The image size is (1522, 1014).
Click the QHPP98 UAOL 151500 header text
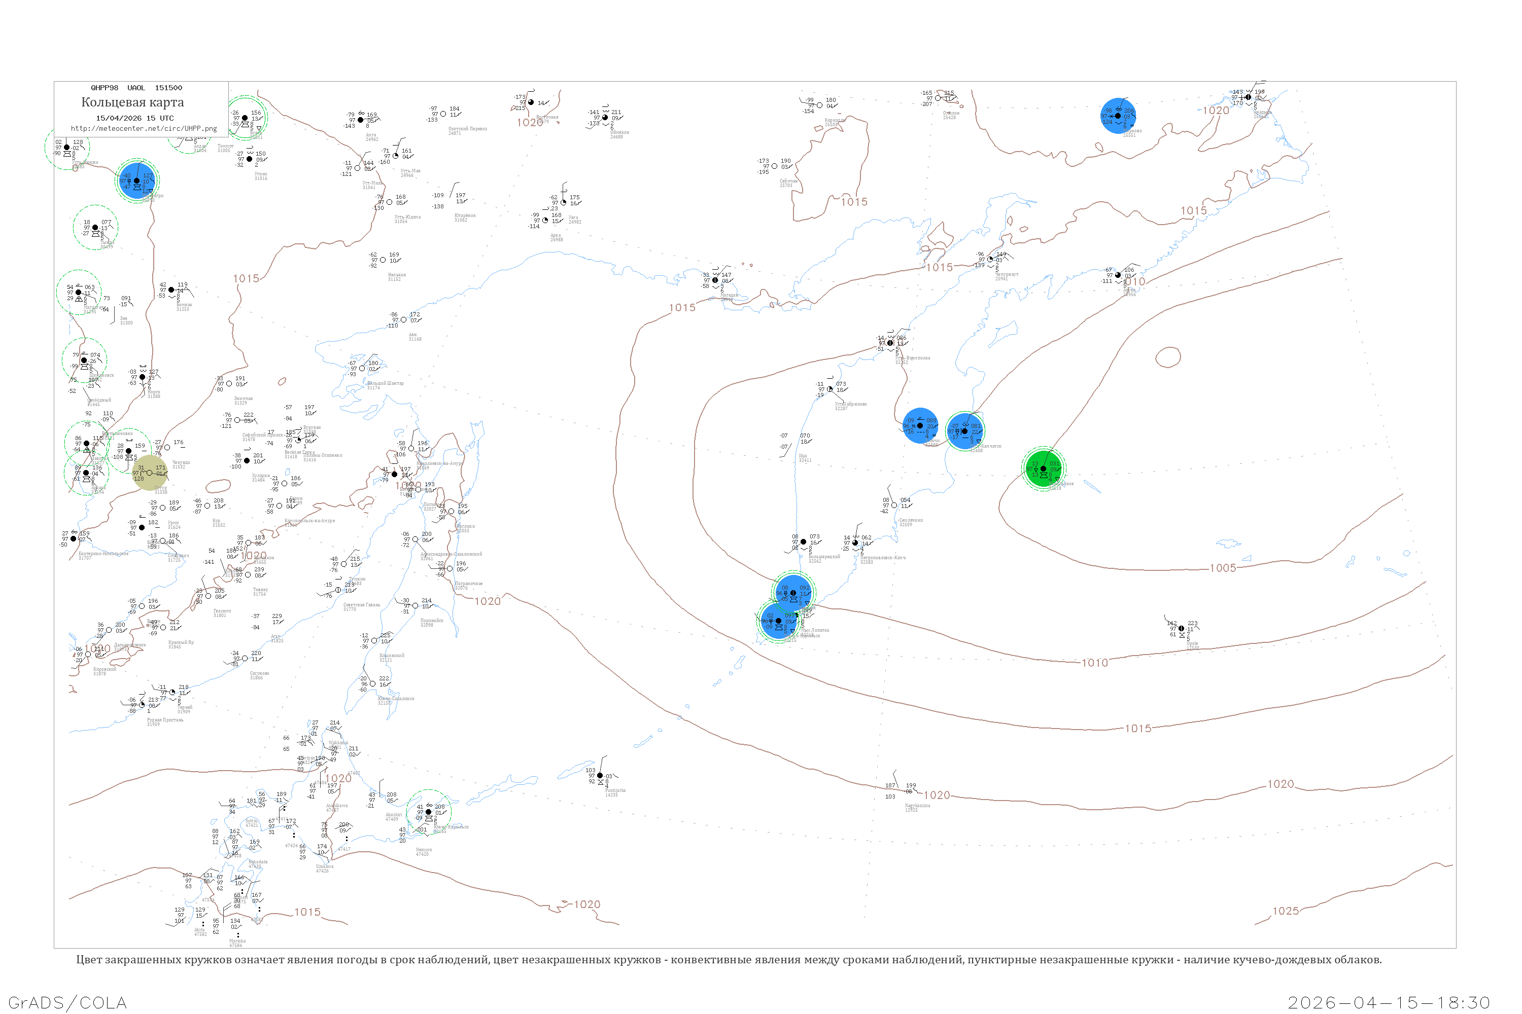pyautogui.click(x=136, y=88)
